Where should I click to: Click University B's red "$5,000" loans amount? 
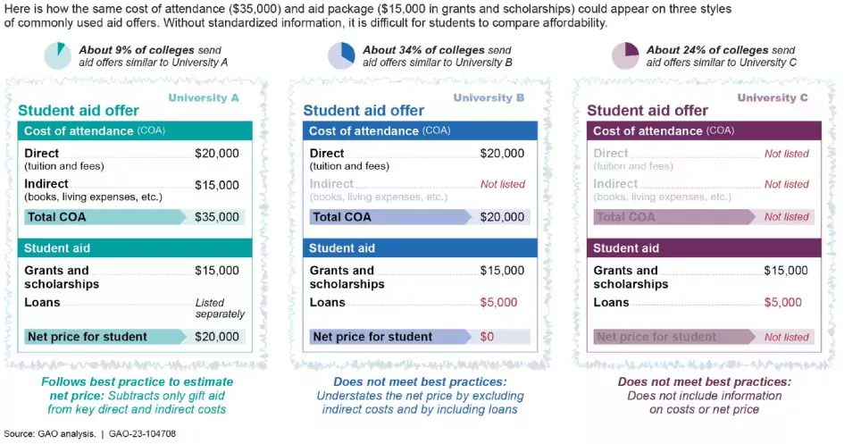tap(498, 302)
